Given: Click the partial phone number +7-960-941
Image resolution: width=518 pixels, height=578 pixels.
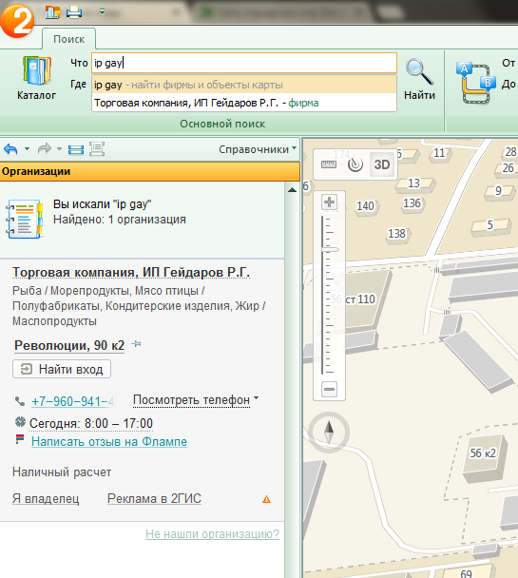Looking at the screenshot, I should point(73,401).
